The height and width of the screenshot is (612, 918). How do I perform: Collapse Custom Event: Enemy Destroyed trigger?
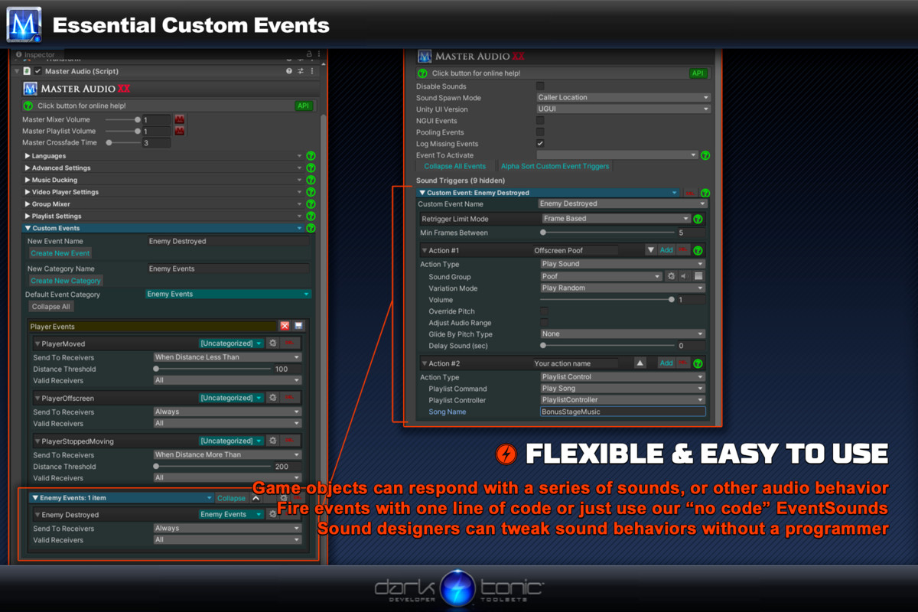pos(423,193)
